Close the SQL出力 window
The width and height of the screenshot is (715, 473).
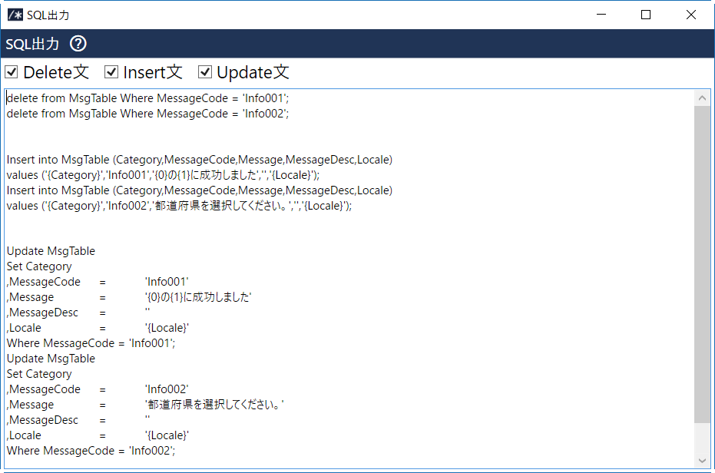click(691, 15)
